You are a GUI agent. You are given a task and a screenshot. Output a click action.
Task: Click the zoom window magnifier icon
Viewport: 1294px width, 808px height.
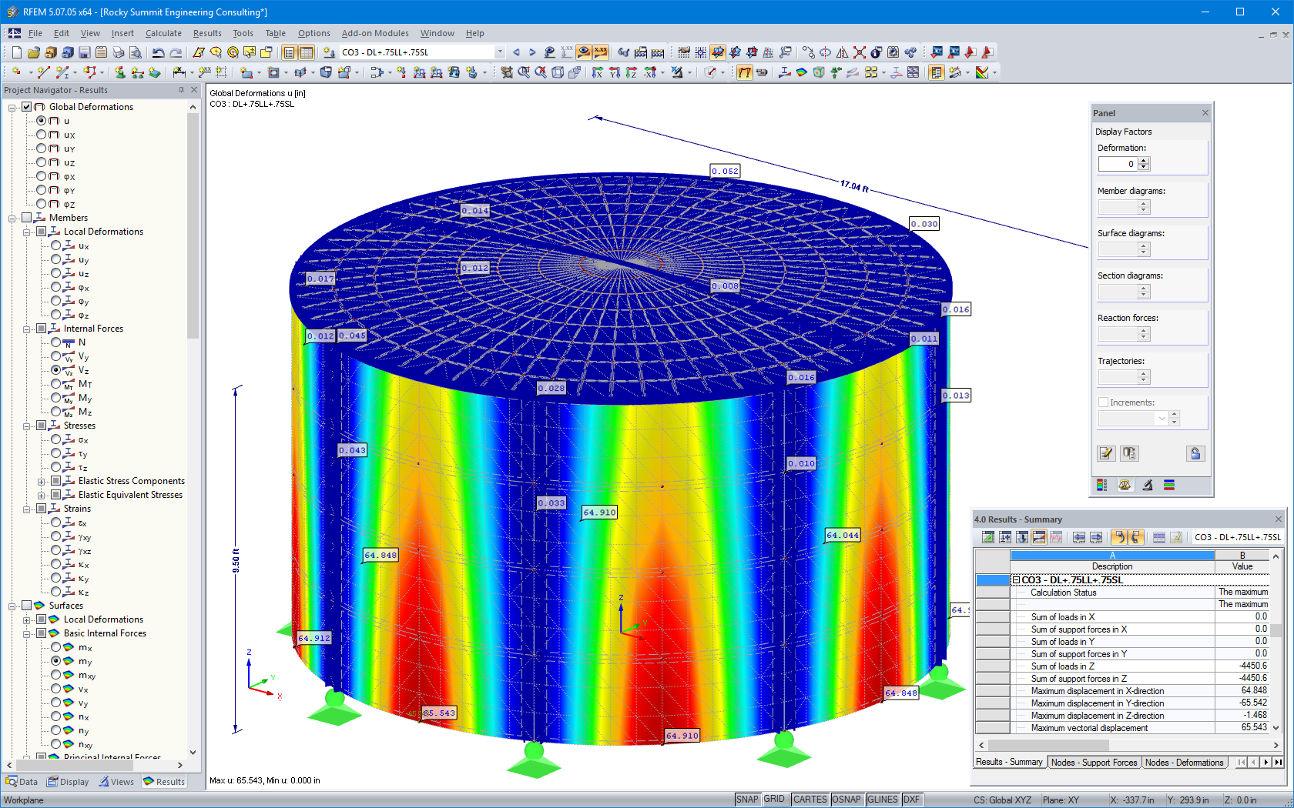coord(524,72)
